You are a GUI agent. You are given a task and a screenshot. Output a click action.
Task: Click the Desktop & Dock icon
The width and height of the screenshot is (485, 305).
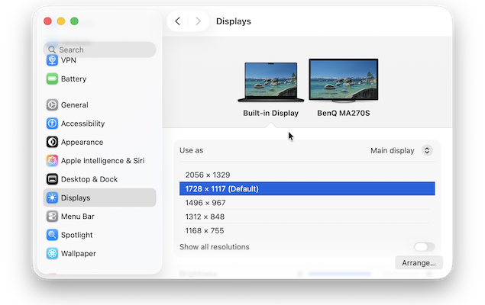pyautogui.click(x=52, y=179)
